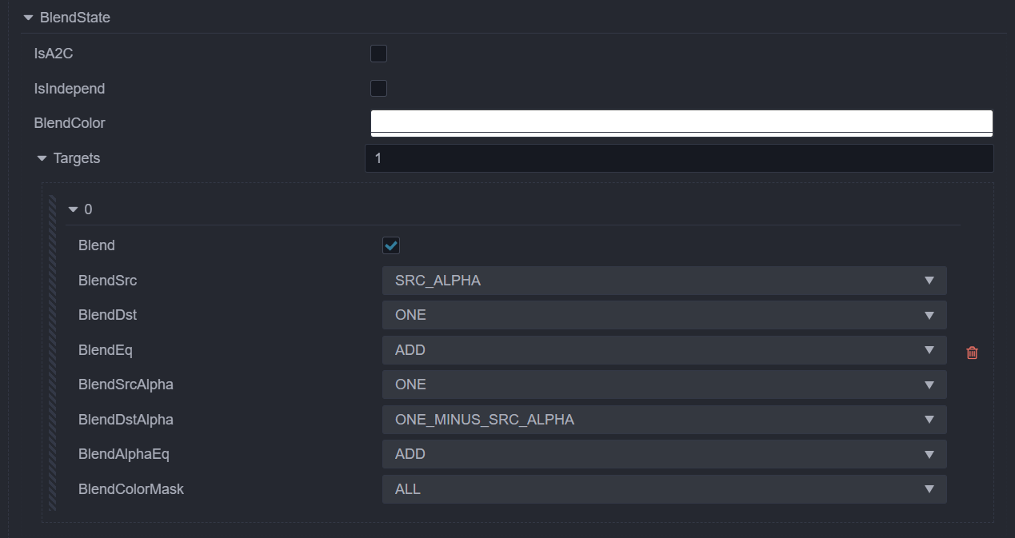This screenshot has width=1015, height=538.
Task: Open the BlendSrcAlpha dropdown
Action: [x=664, y=385]
